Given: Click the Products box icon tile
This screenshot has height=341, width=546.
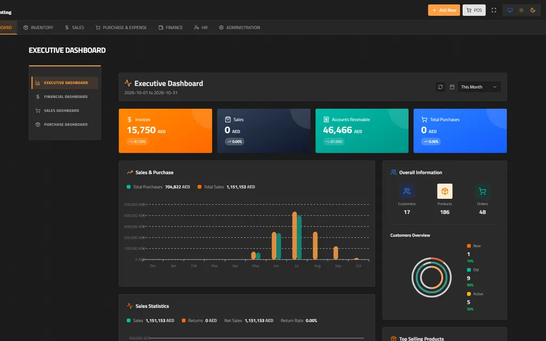Looking at the screenshot, I should coord(445,191).
